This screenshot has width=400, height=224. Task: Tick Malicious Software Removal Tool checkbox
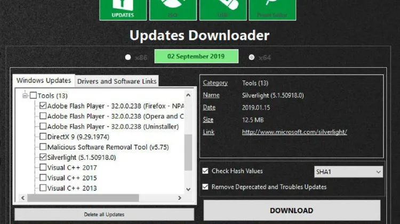43,147
